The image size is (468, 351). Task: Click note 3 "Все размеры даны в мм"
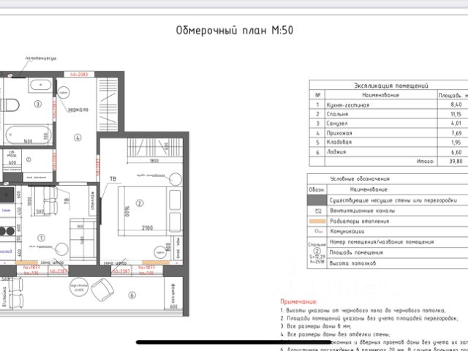click(x=316, y=326)
